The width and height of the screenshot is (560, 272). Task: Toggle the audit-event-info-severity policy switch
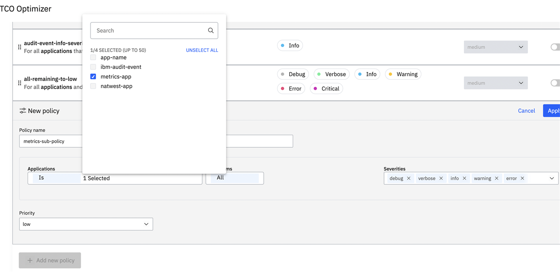(555, 47)
